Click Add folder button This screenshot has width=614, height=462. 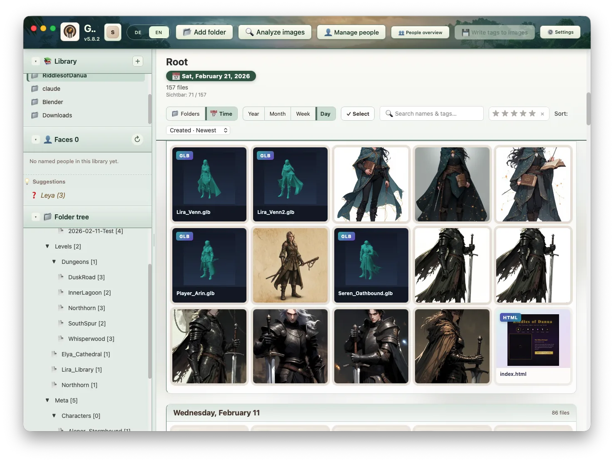204,32
